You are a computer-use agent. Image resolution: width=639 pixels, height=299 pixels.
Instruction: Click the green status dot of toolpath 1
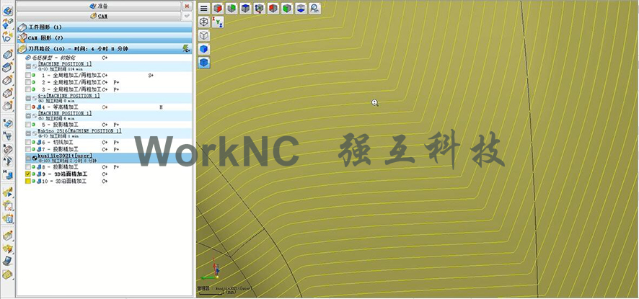[33, 76]
